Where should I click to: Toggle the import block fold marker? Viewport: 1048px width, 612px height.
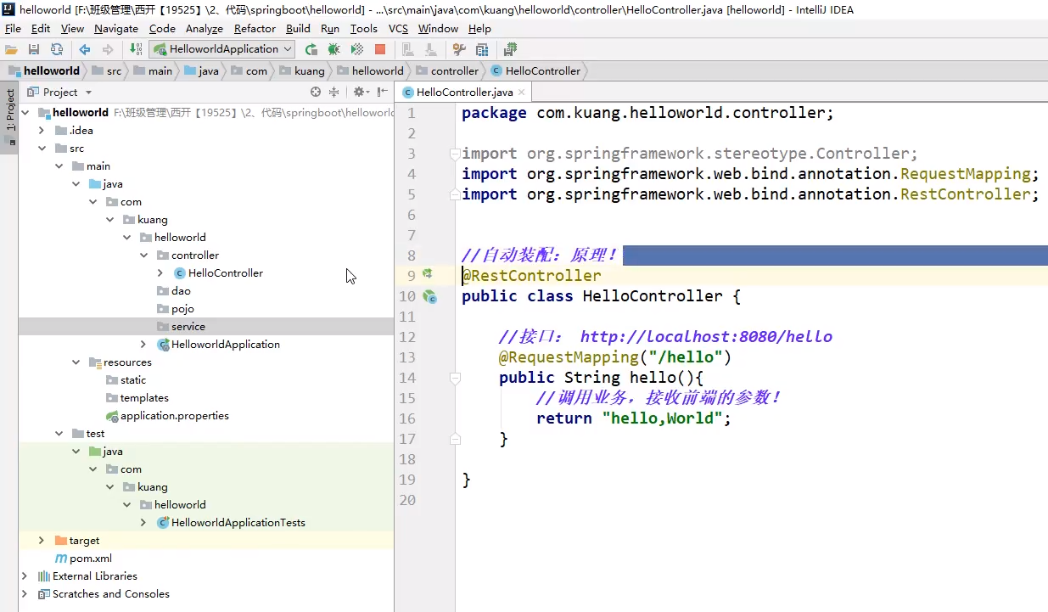pos(455,154)
